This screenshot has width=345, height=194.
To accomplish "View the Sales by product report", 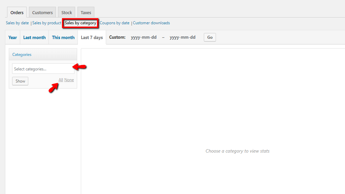I will point(46,23).
